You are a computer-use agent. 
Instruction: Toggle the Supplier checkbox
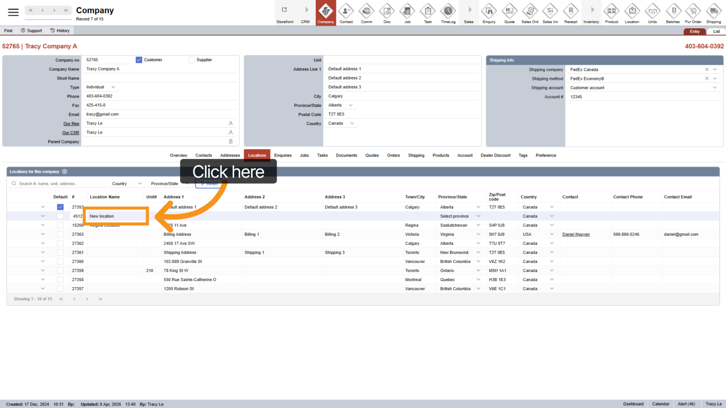[191, 60]
